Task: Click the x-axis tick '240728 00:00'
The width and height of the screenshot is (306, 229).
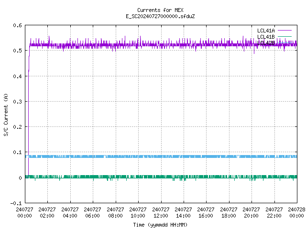Action: point(296,212)
